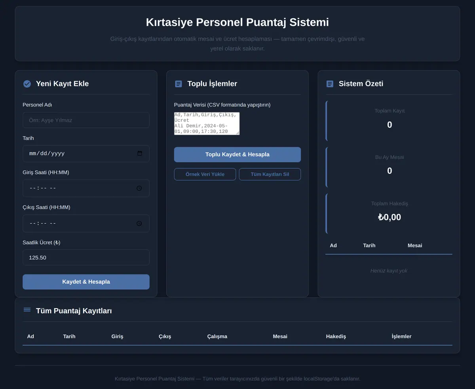Click the document icon beside Sistem Özeti
This screenshot has height=389, width=475.
[x=330, y=84]
